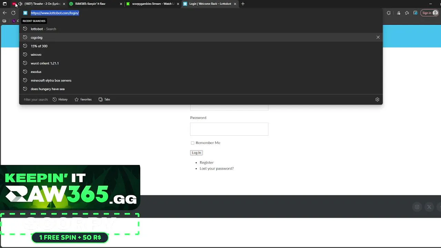This screenshot has width=441, height=248.
Task: Click the '1 FREE SPIN + 50 R$' button
Action: point(70,237)
